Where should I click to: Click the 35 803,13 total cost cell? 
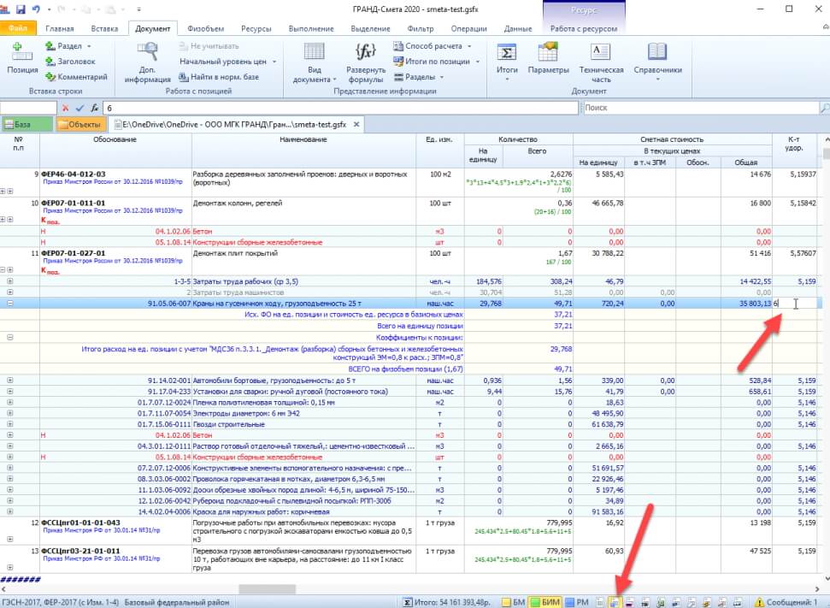[746, 304]
